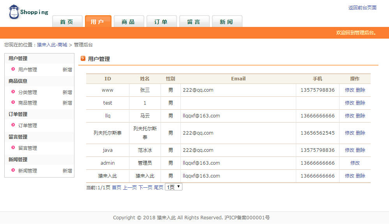Click 删除 for user llq
Image resolution: width=389 pixels, height=224 pixels.
tap(361, 116)
